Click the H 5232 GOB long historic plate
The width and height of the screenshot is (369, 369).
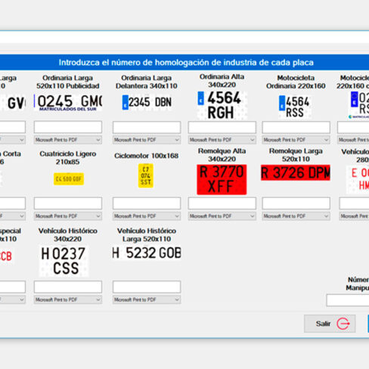(x=147, y=253)
